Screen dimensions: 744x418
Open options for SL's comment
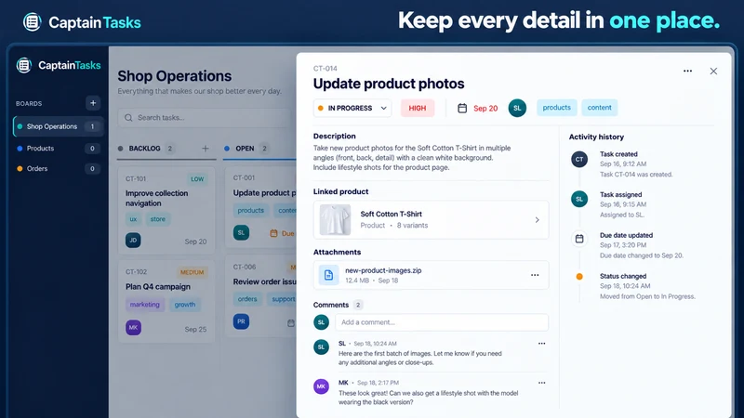[541, 344]
